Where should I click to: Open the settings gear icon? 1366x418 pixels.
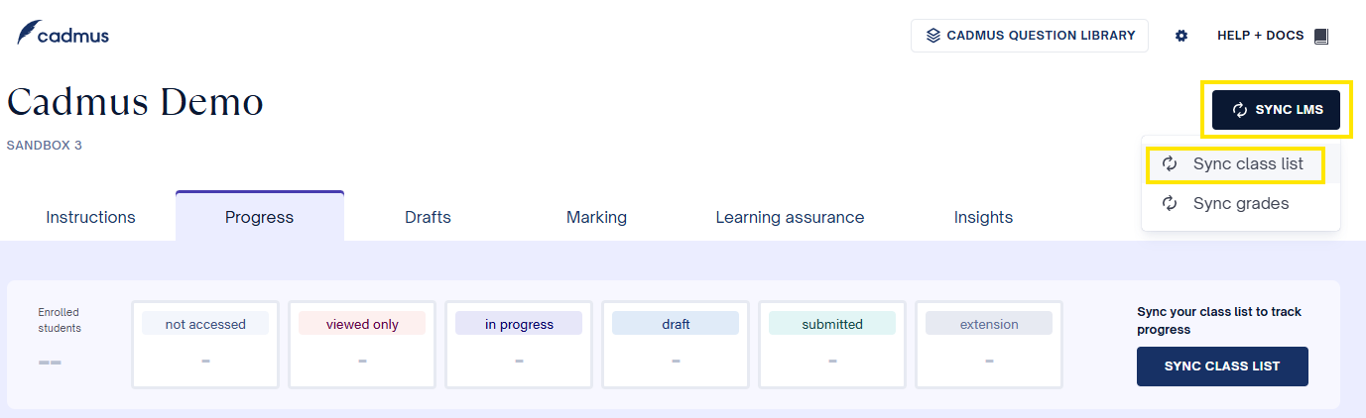click(1181, 36)
